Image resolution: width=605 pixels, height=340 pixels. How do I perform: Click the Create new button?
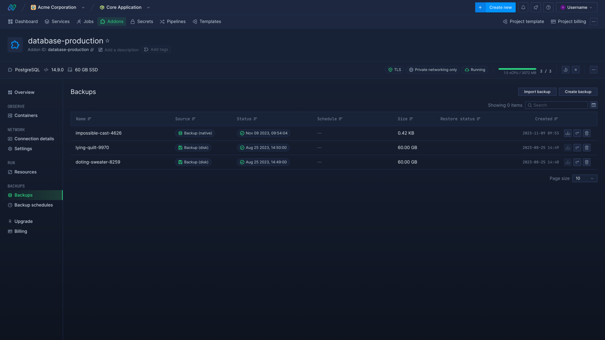click(x=500, y=7)
